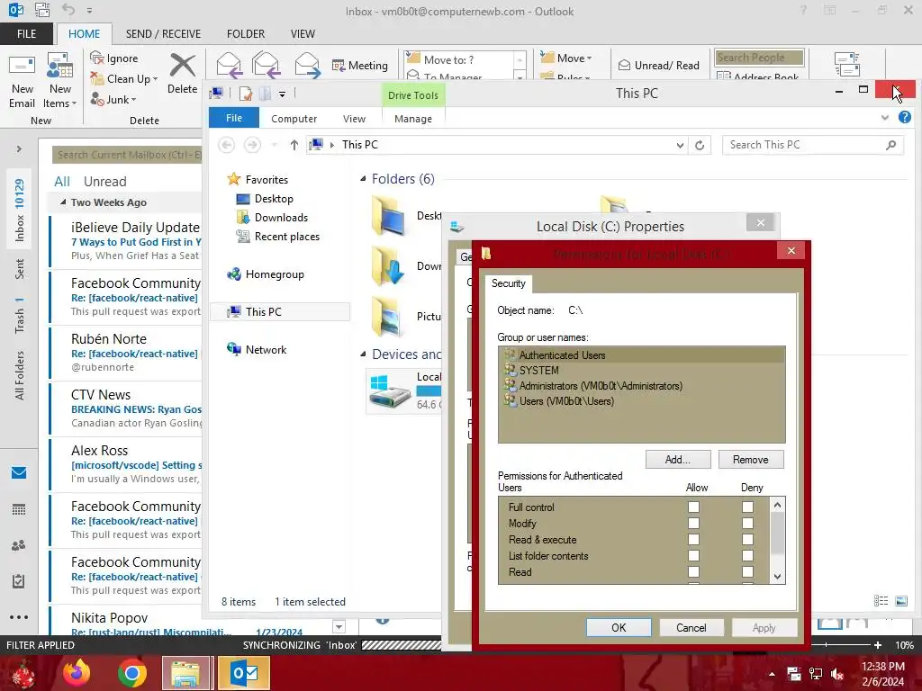Check Deny for Full control

tap(747, 507)
